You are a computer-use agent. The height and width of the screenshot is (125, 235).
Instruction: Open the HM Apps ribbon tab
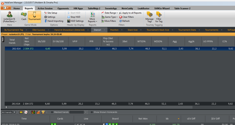pos(78,8)
